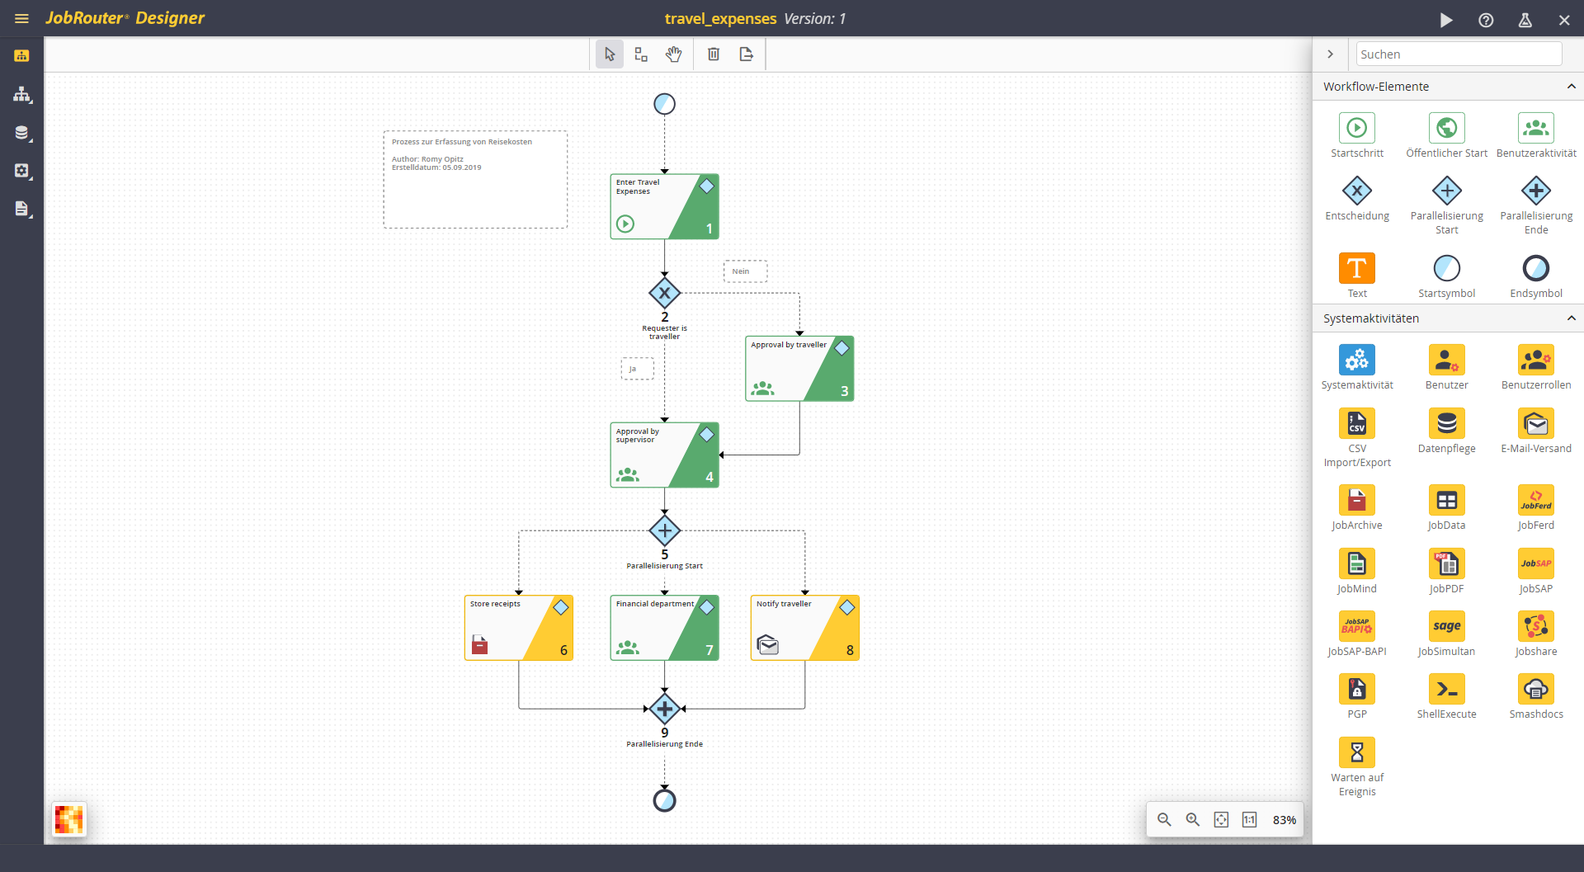This screenshot has height=872, width=1584.
Task: Select the Parallelisierung Ende element
Action: click(x=1536, y=205)
